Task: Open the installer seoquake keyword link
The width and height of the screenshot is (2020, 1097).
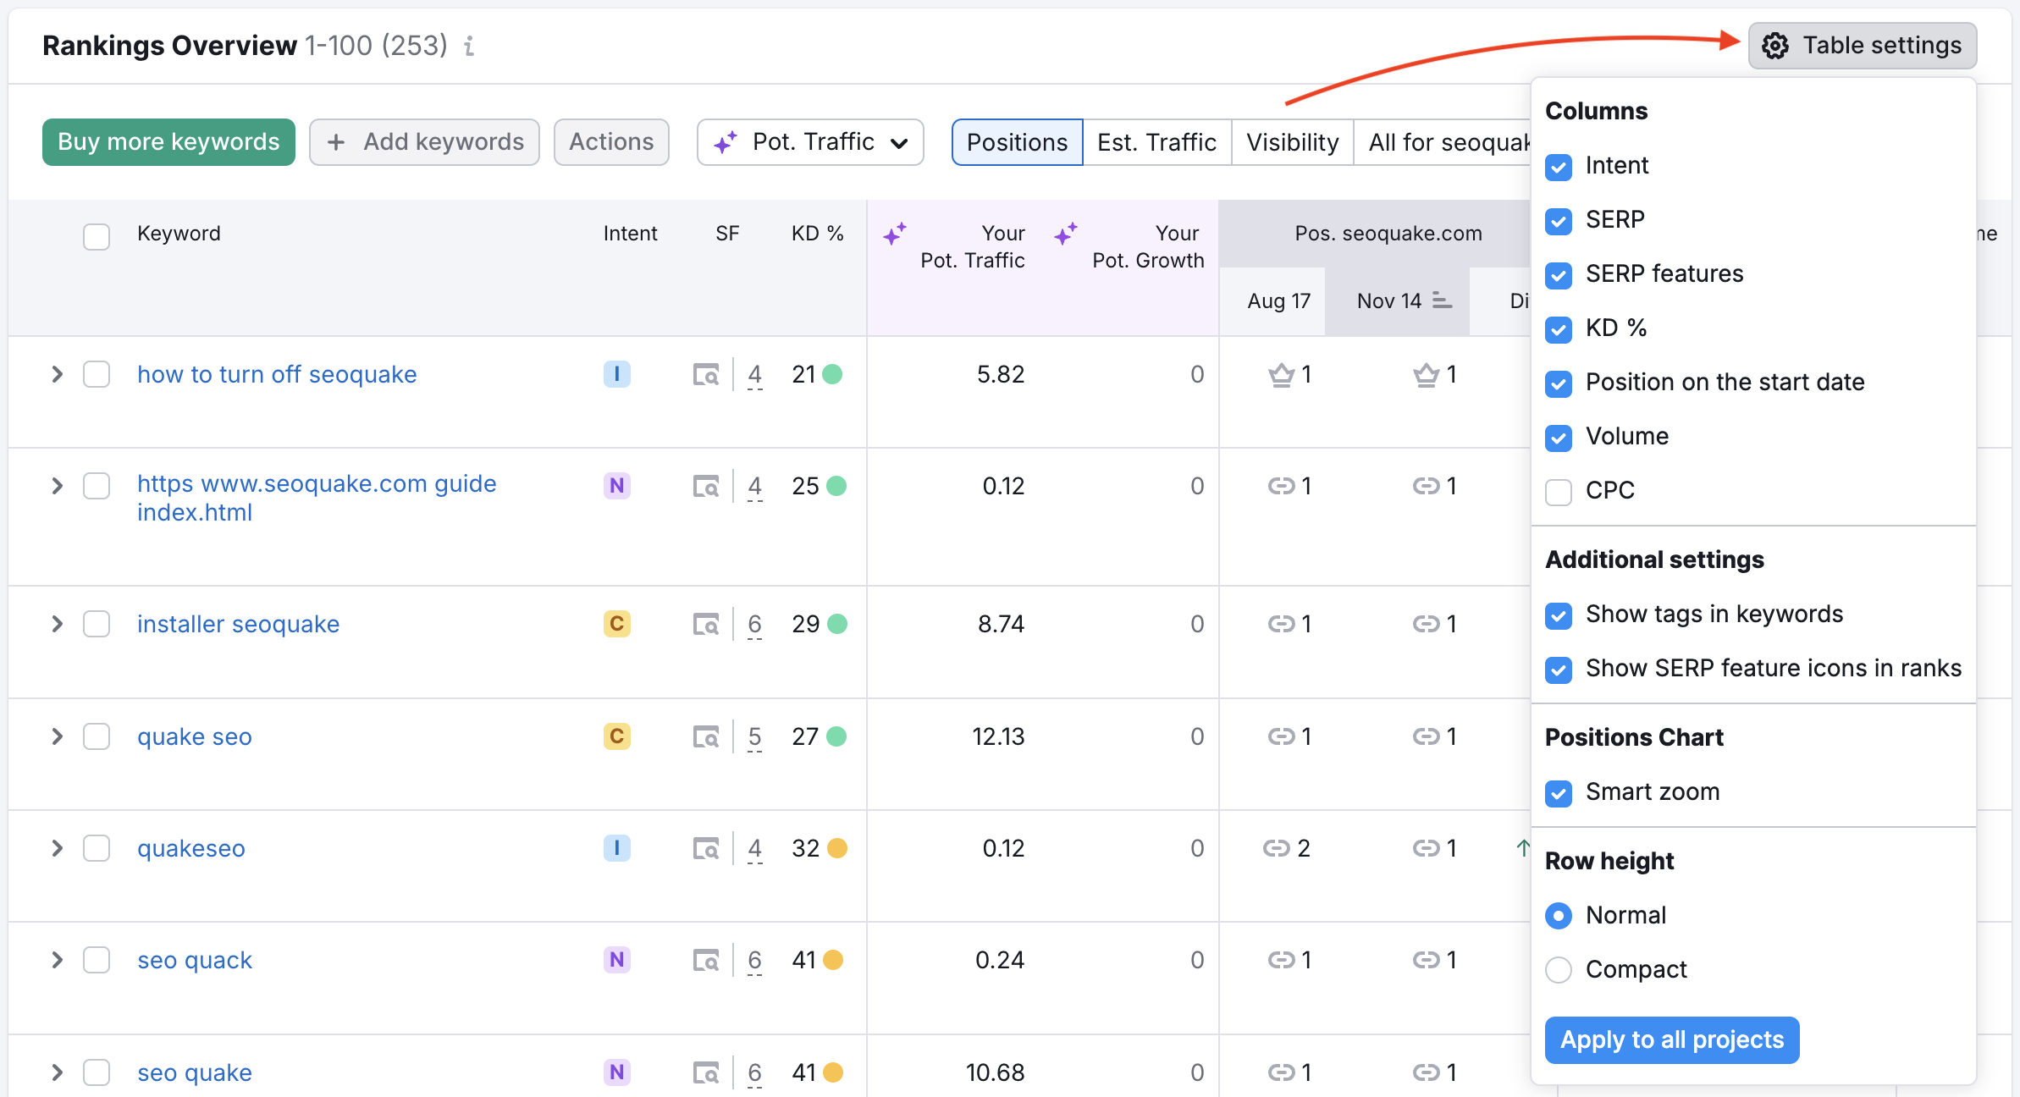Action: click(238, 625)
